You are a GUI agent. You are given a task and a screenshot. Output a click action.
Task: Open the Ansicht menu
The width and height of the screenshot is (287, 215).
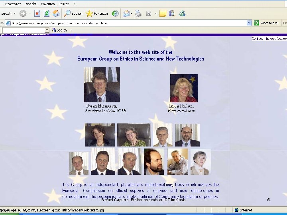pos(31,4)
